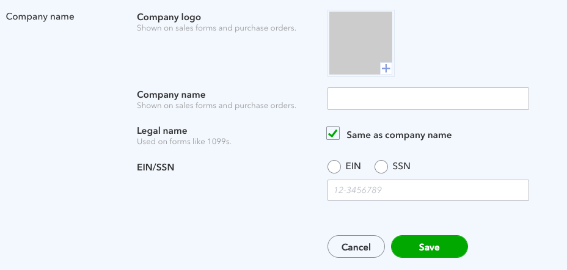
Task: Click the Company name section heading at left
Action: coord(40,16)
